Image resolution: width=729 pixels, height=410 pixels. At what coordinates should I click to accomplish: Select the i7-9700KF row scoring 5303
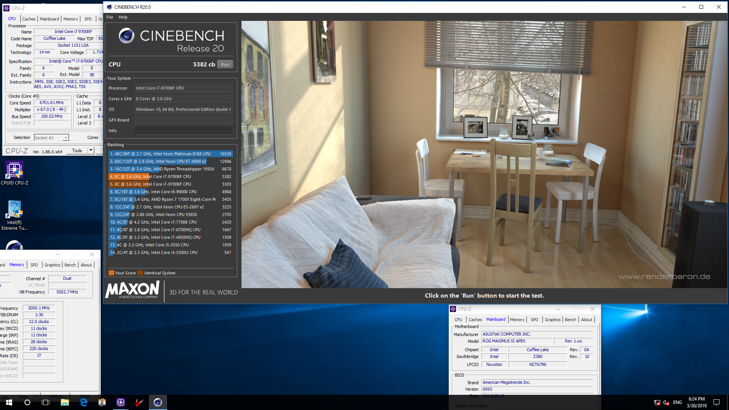click(x=170, y=184)
